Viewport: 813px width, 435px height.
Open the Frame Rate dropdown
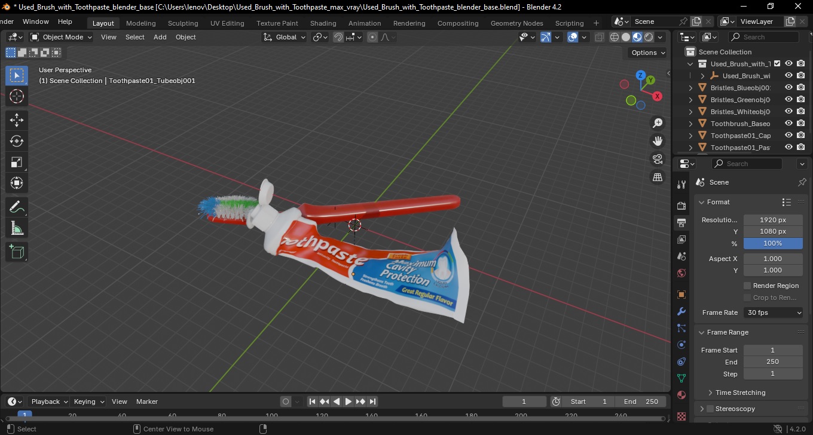tap(774, 313)
